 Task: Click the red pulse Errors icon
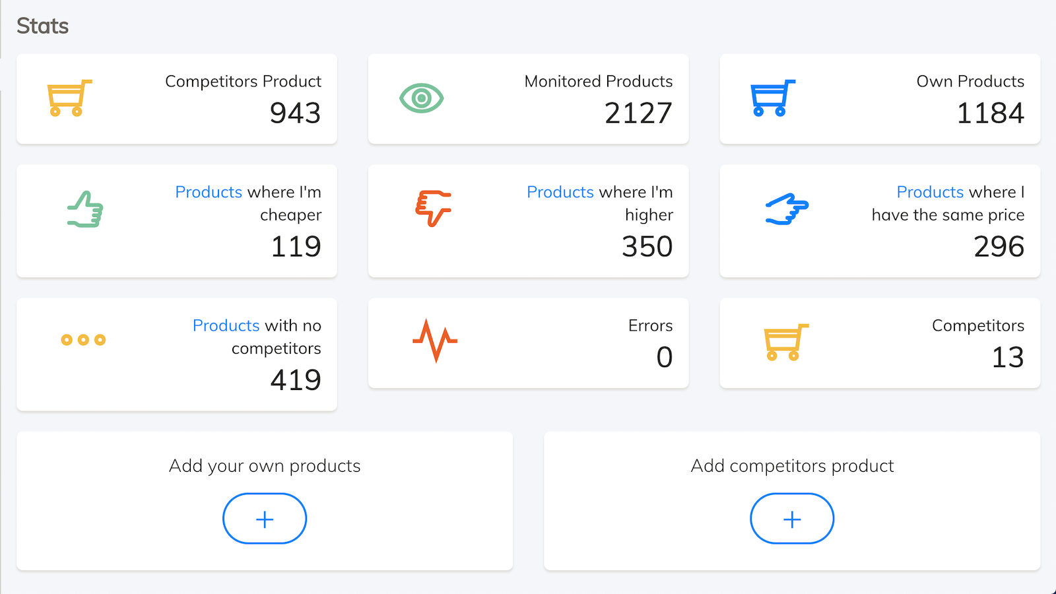435,341
